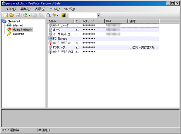181x134 pixels.
Task: Open the ファイル(F) menu
Action: pos(10,9)
